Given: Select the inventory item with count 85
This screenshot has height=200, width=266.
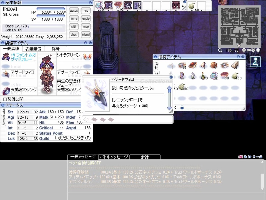Looking at the screenshot, I should [182, 65].
